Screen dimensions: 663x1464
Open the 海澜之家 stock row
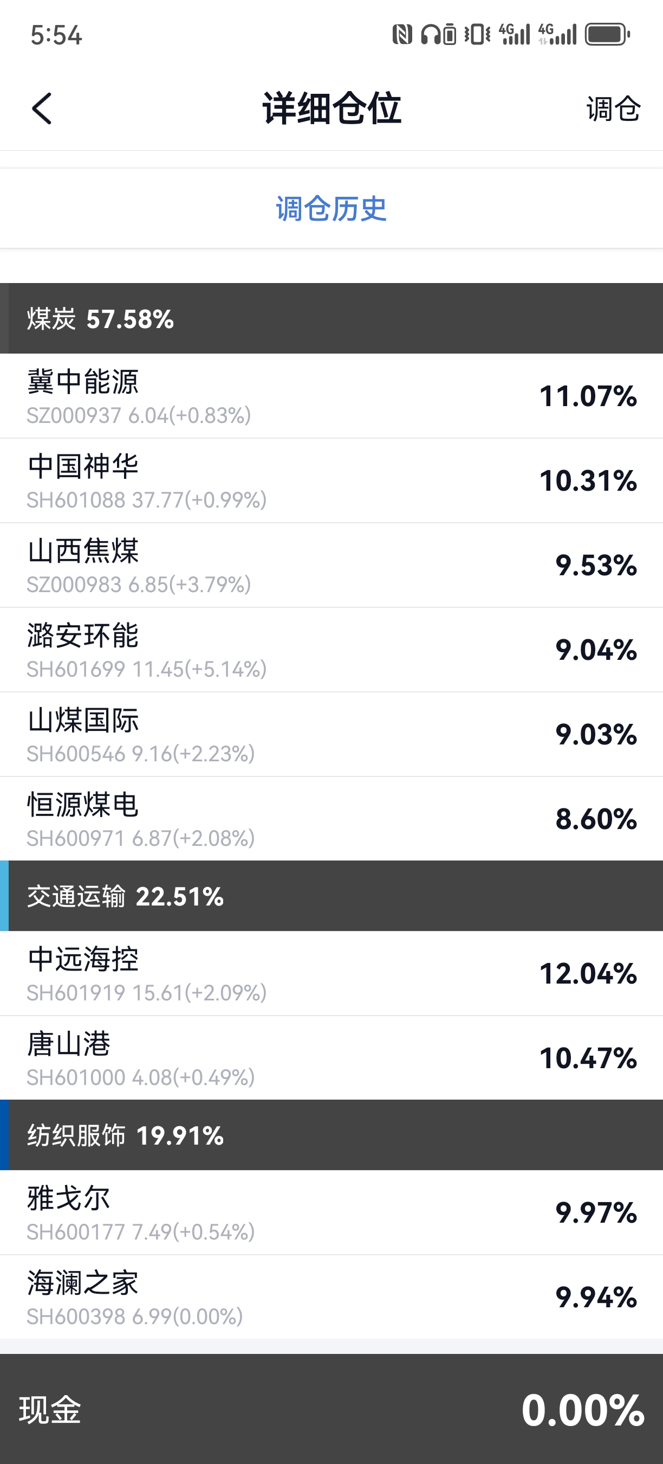pyautogui.click(x=331, y=1298)
